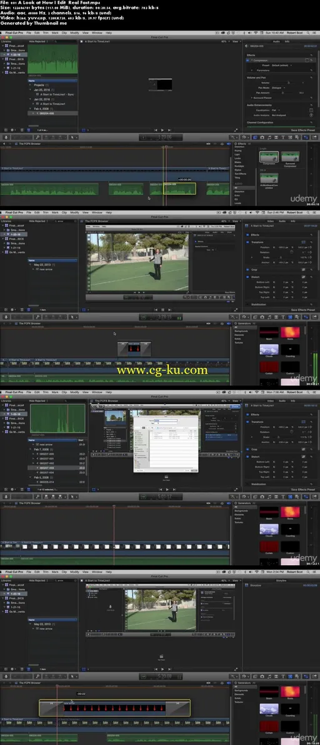The height and width of the screenshot is (745, 320).
Task: Open Pan Mode 'Dialogue' dropdown
Action: pos(278,87)
